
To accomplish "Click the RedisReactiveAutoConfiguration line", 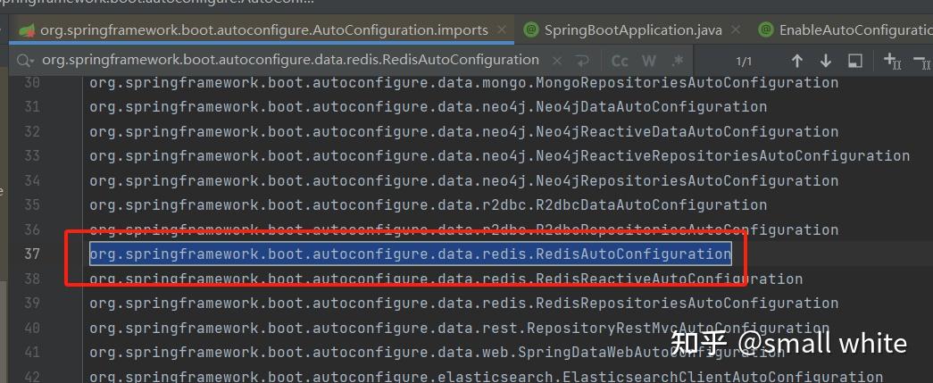I will (x=446, y=279).
